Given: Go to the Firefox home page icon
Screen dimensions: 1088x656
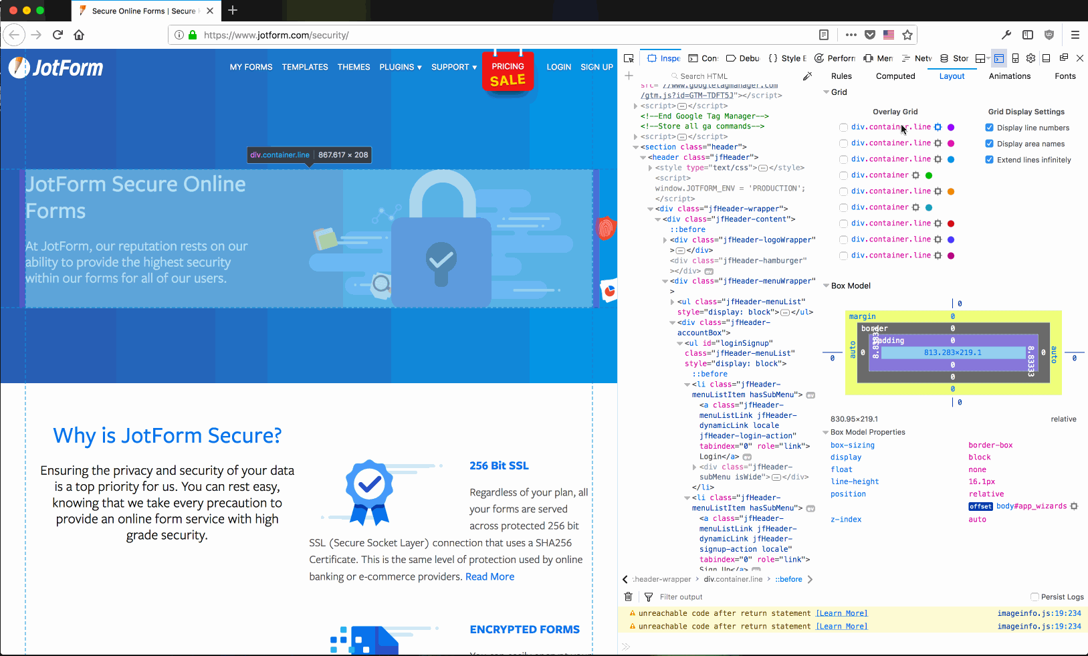Looking at the screenshot, I should pyautogui.click(x=79, y=35).
